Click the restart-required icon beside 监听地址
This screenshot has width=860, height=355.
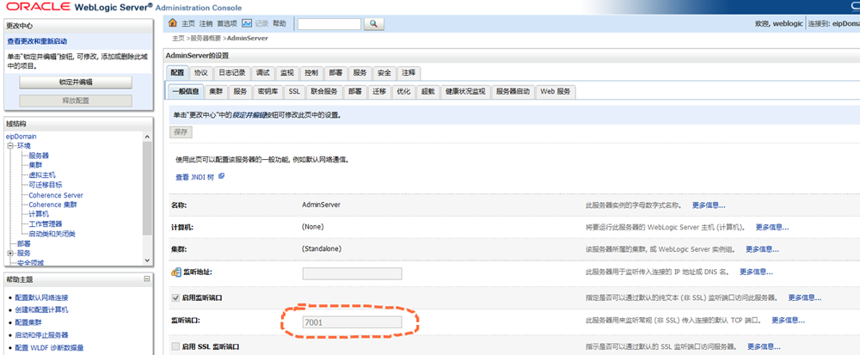[x=176, y=272]
